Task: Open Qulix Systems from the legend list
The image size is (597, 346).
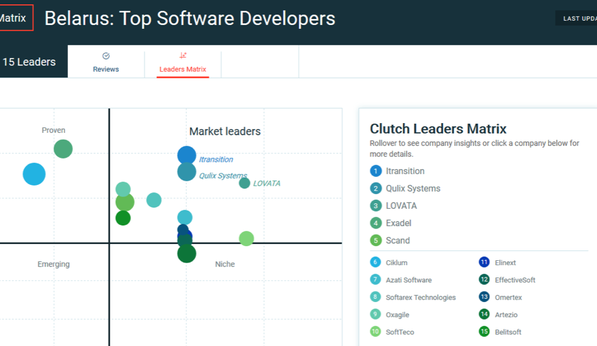Action: tap(413, 189)
